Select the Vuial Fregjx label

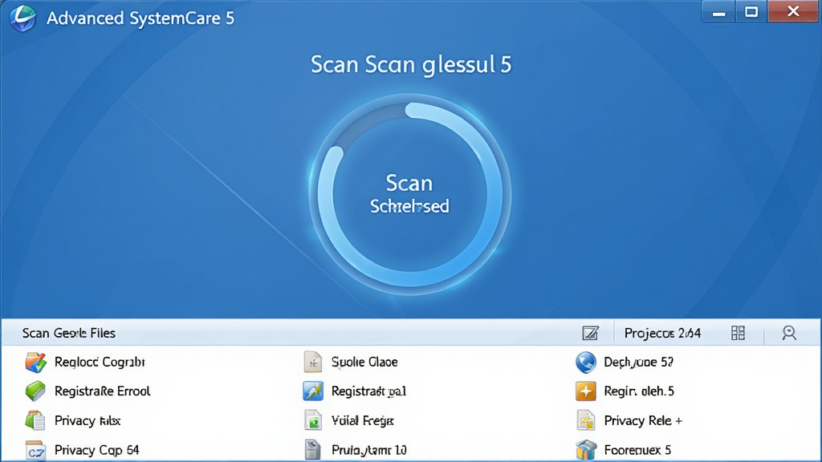362,420
